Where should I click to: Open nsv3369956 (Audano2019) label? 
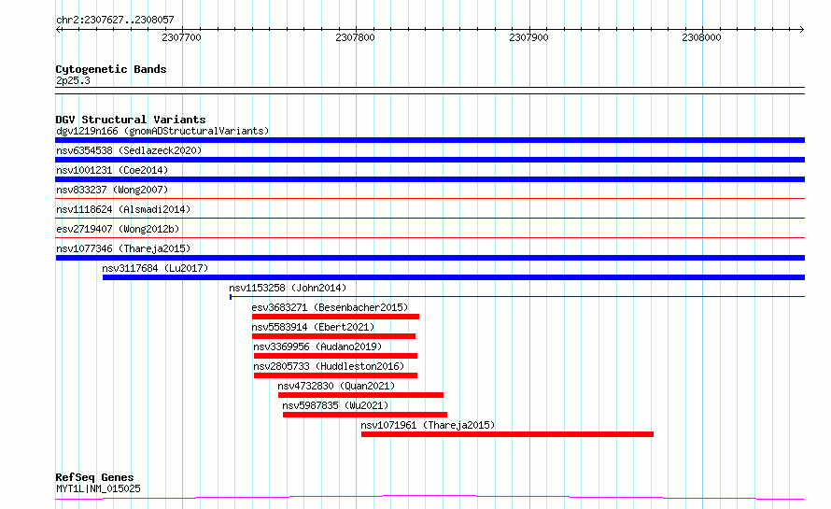[x=317, y=346]
